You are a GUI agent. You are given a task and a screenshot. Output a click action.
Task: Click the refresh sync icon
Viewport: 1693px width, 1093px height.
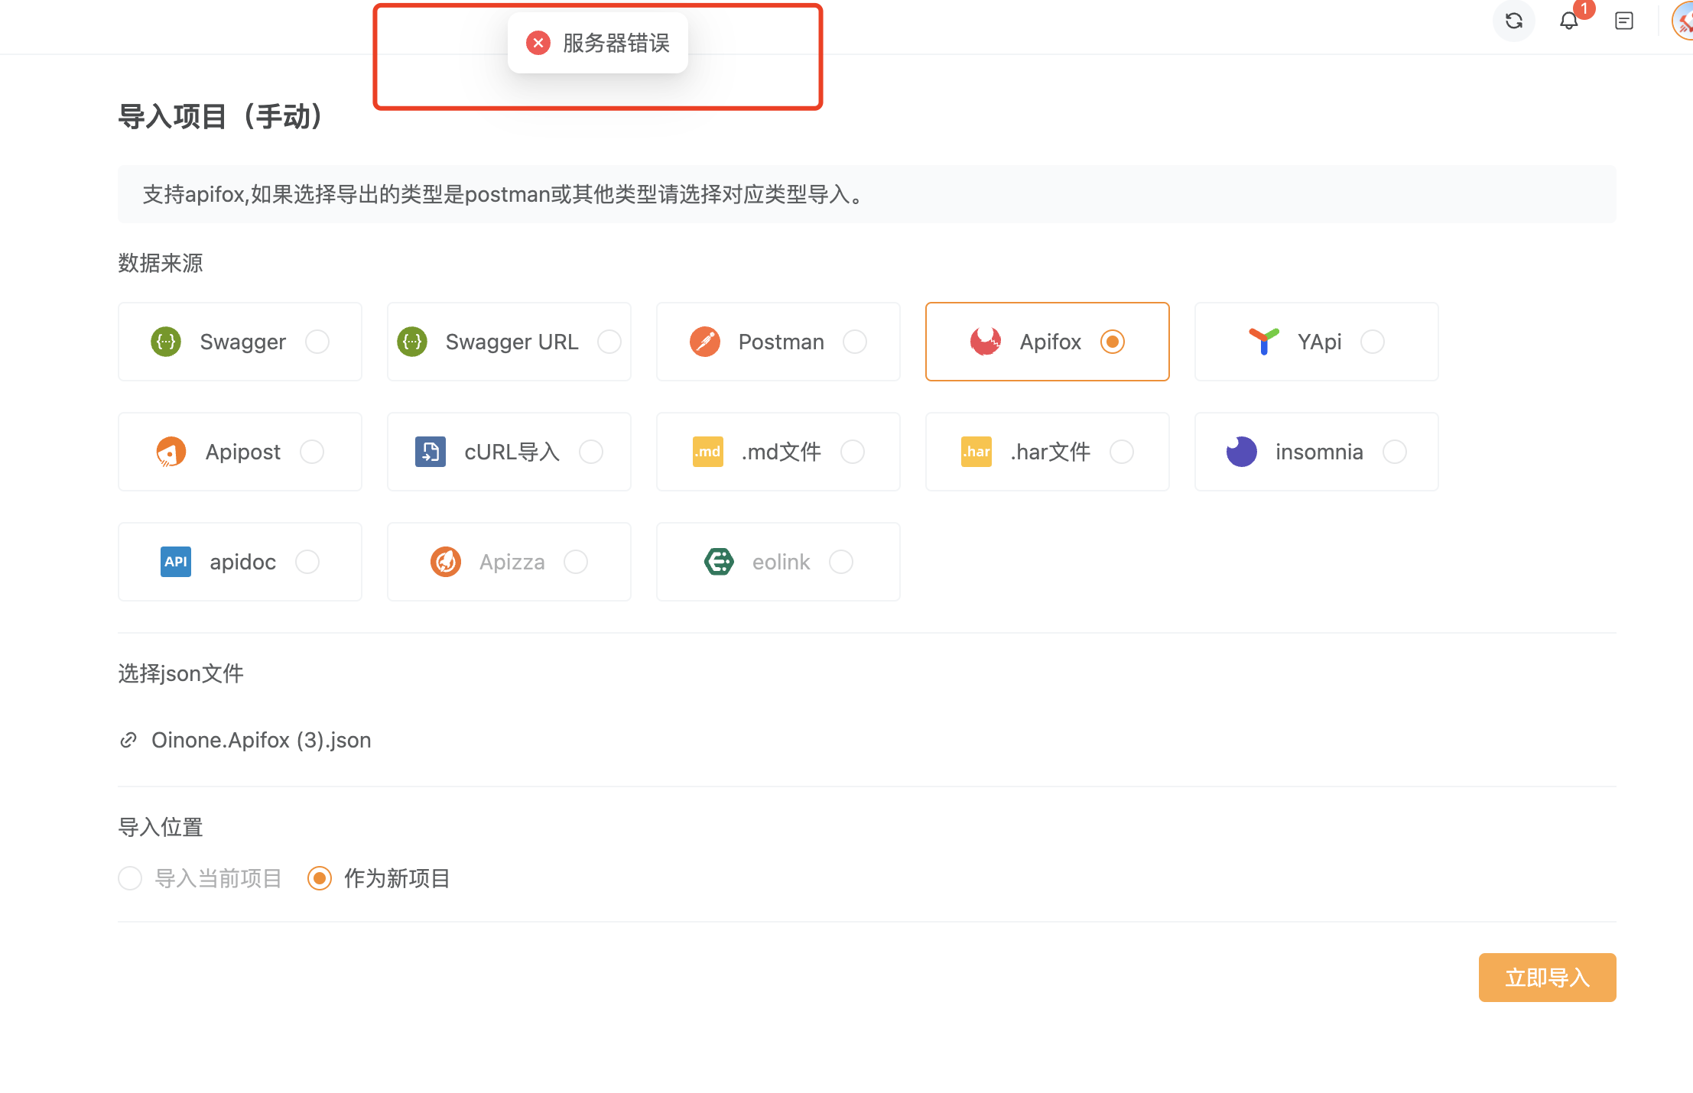tap(1513, 21)
